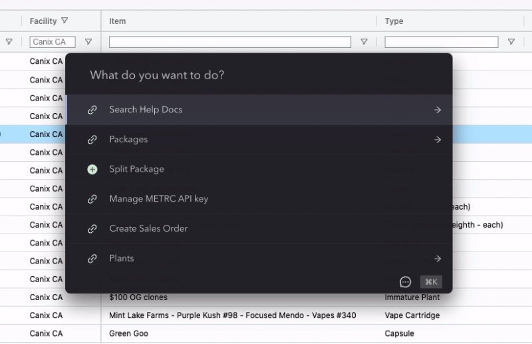Click the link icon beside Search Help Docs
This screenshot has width=532, height=344.
(x=92, y=110)
